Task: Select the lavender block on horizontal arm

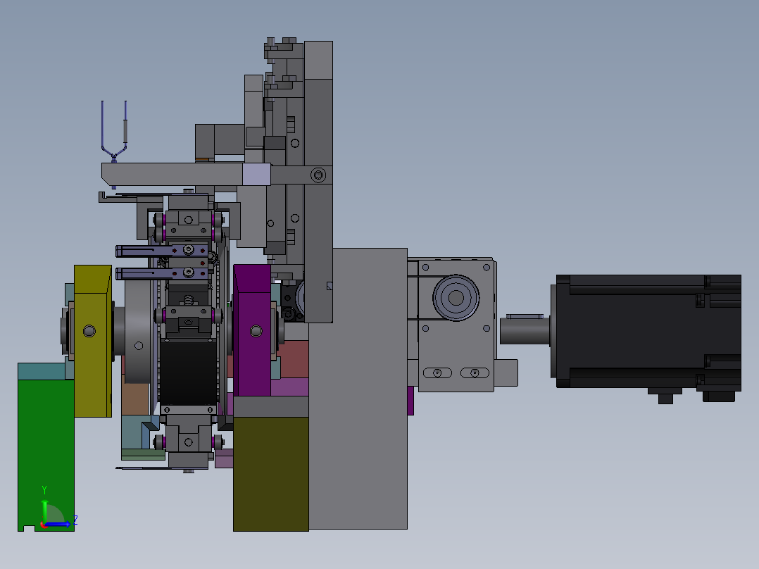Action: pos(256,175)
